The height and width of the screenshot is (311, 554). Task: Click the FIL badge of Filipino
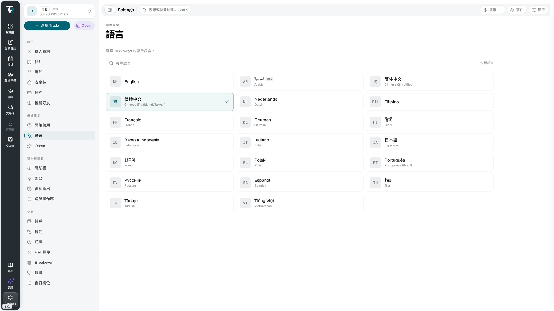click(375, 102)
